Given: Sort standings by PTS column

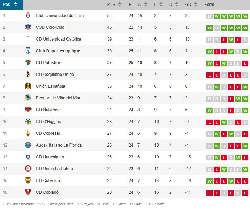Looking at the screenshot, I should (x=114, y=5).
